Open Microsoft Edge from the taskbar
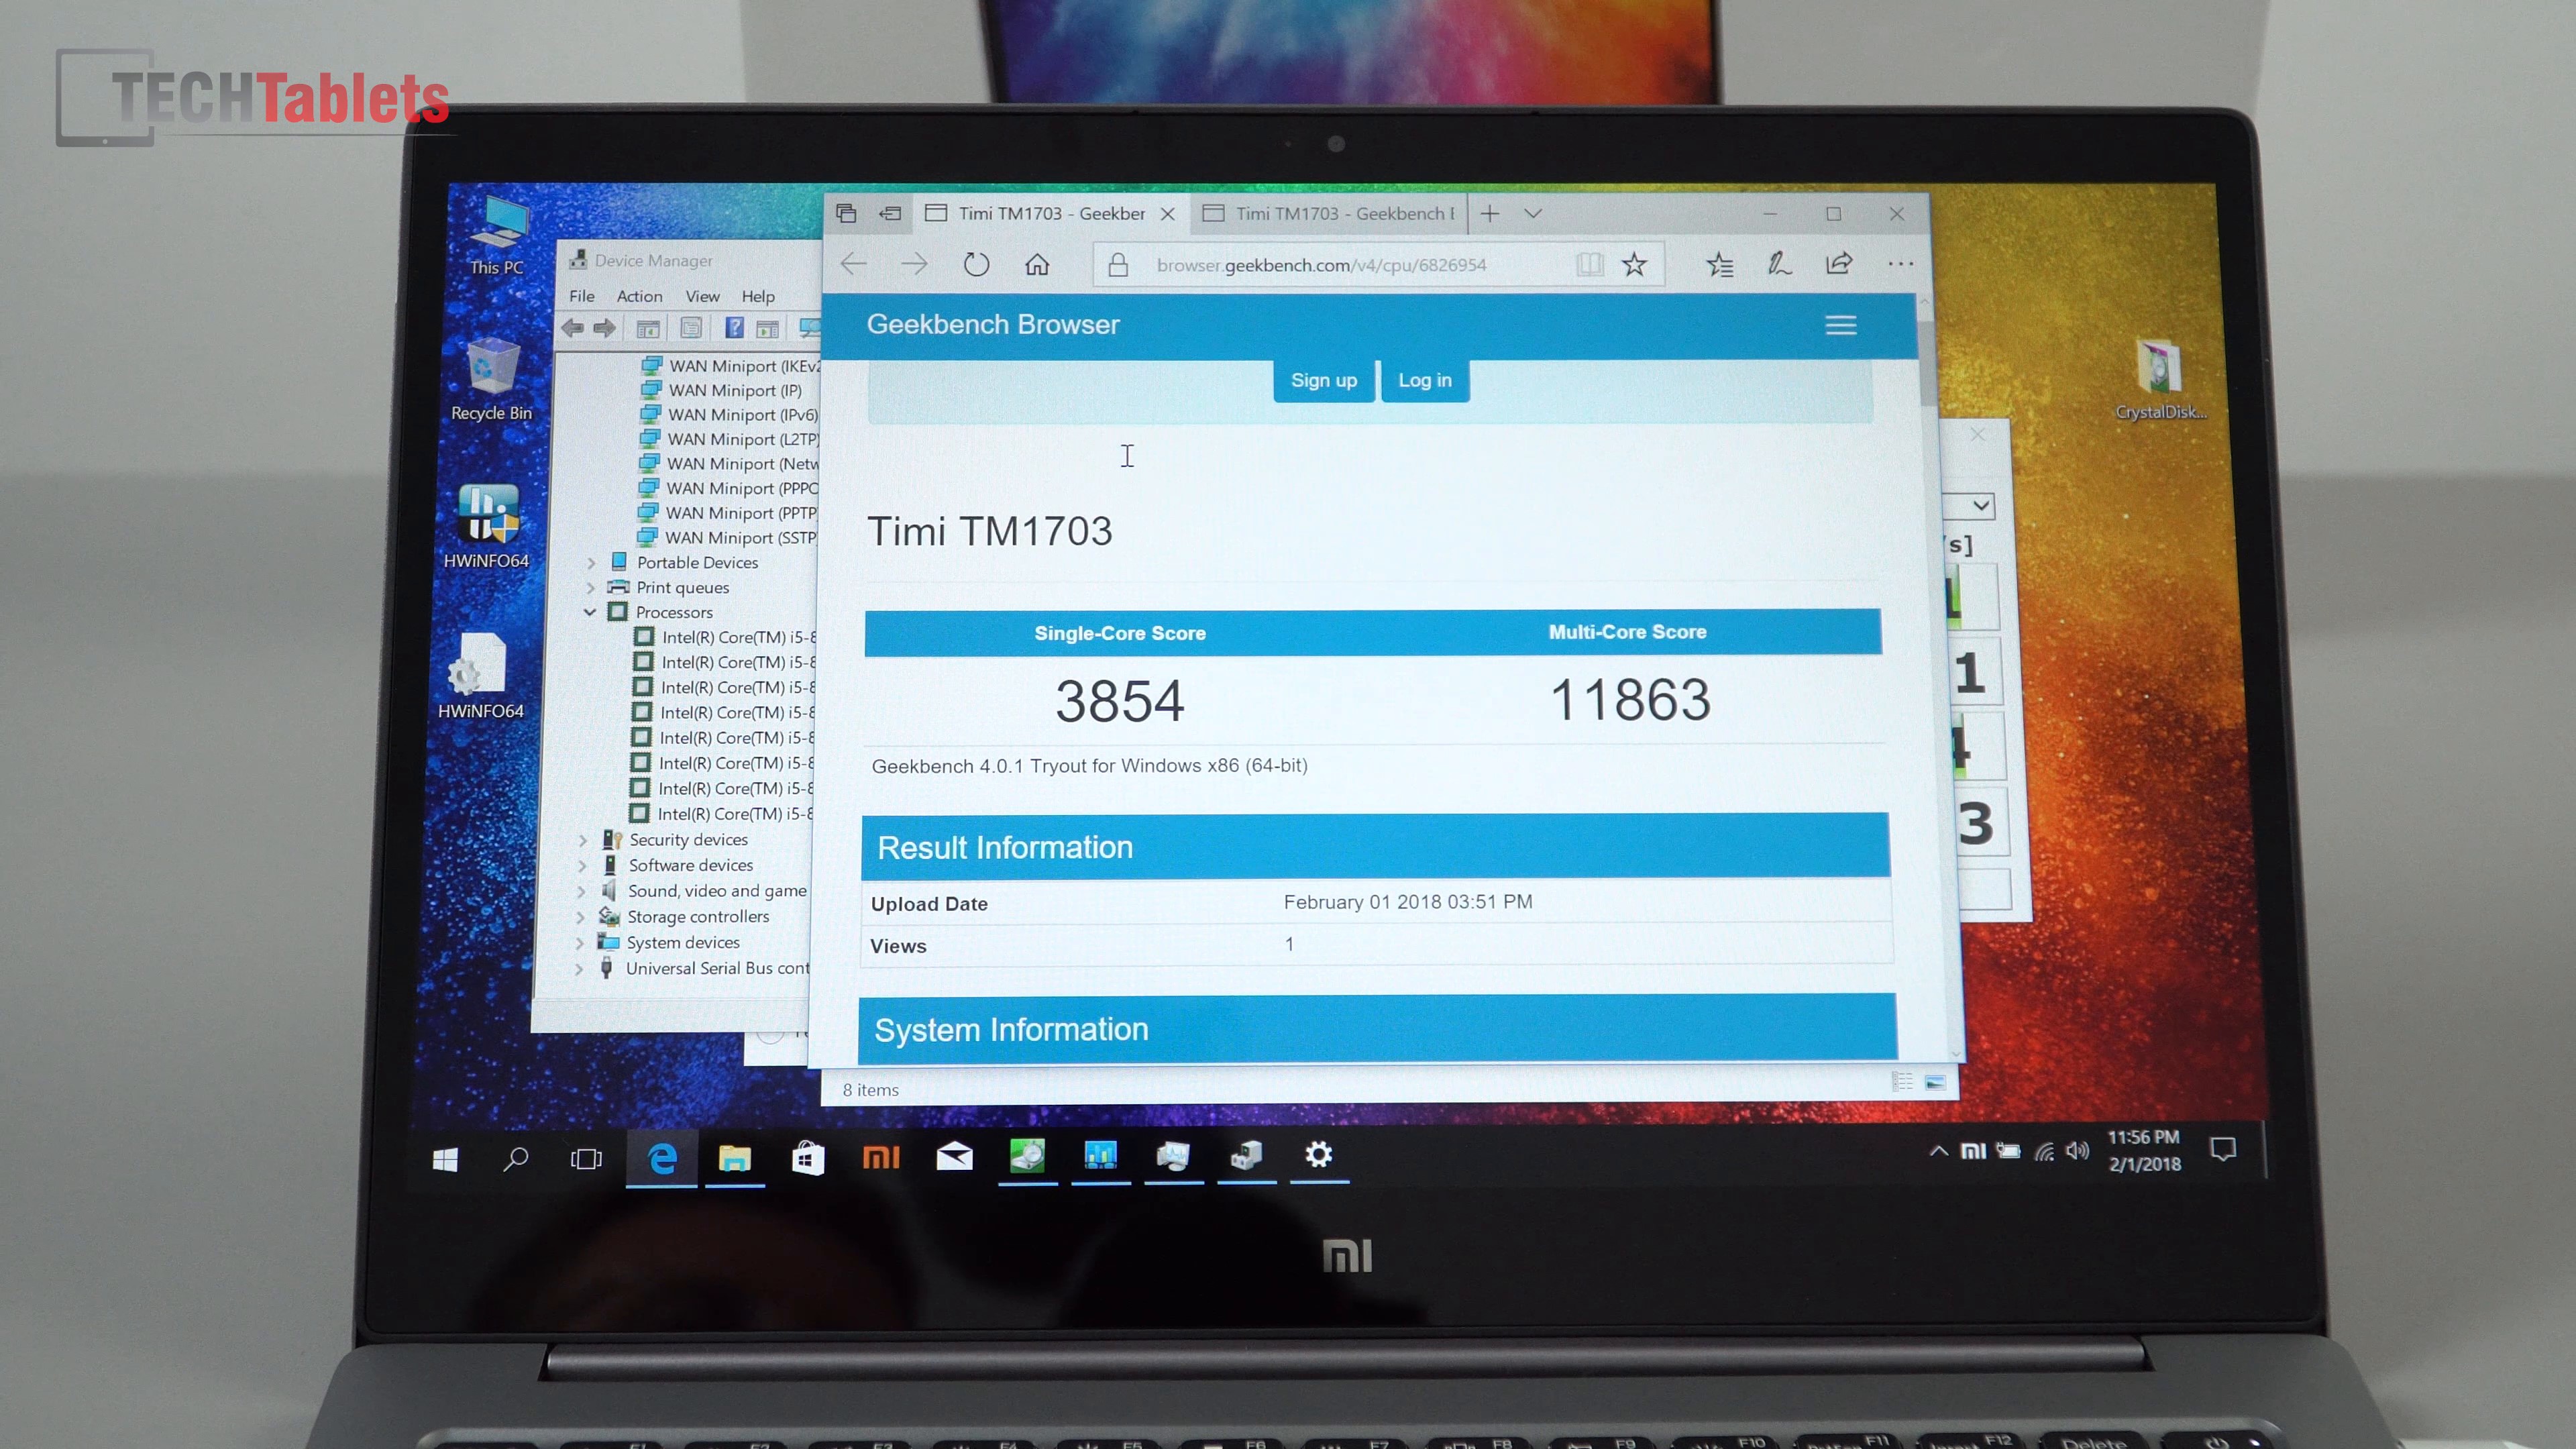The width and height of the screenshot is (2576, 1449). pyautogui.click(x=662, y=1158)
